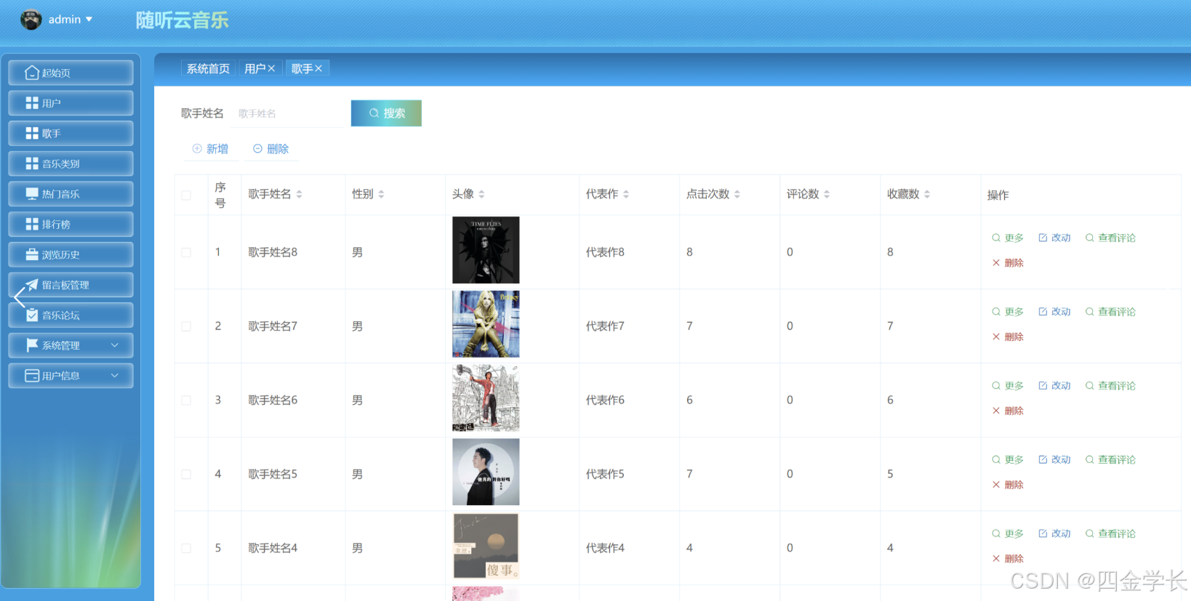Click the 用户信息 card icon
Viewport: 1191px width, 601px height.
pos(32,376)
